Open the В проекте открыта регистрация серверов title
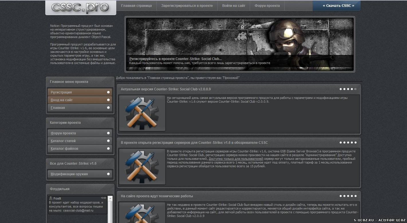The width and height of the screenshot is (407, 223). point(194,143)
